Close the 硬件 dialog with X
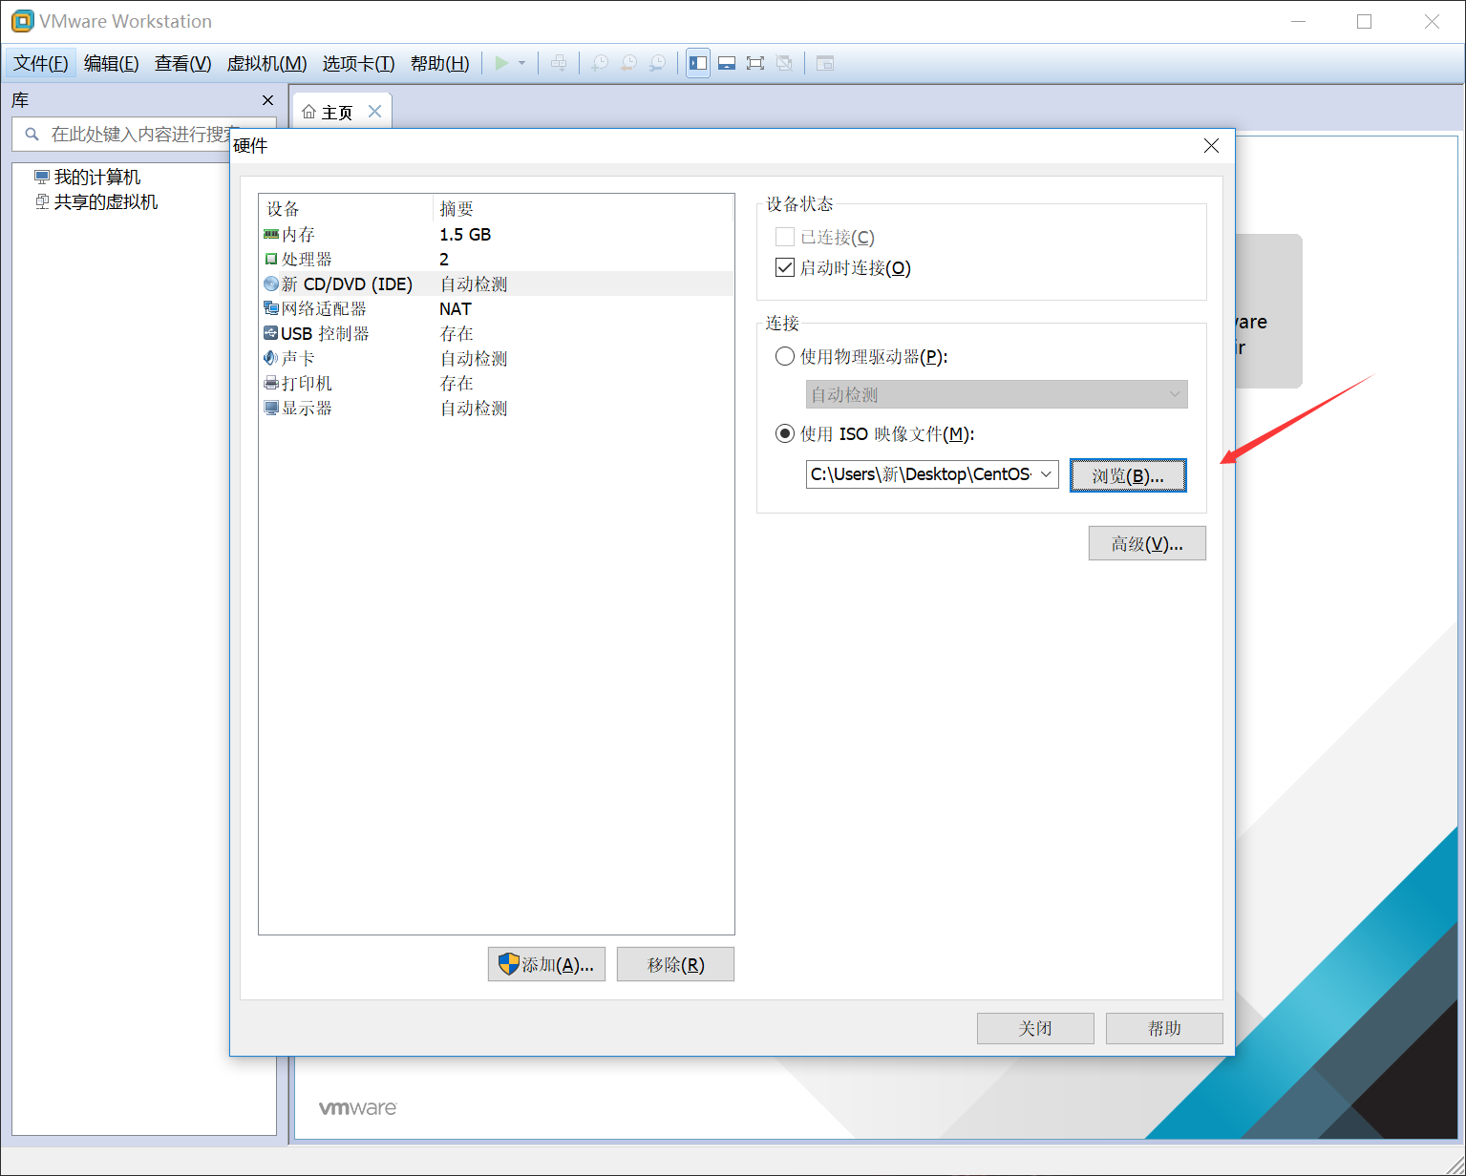This screenshot has height=1176, width=1466. 1211,146
